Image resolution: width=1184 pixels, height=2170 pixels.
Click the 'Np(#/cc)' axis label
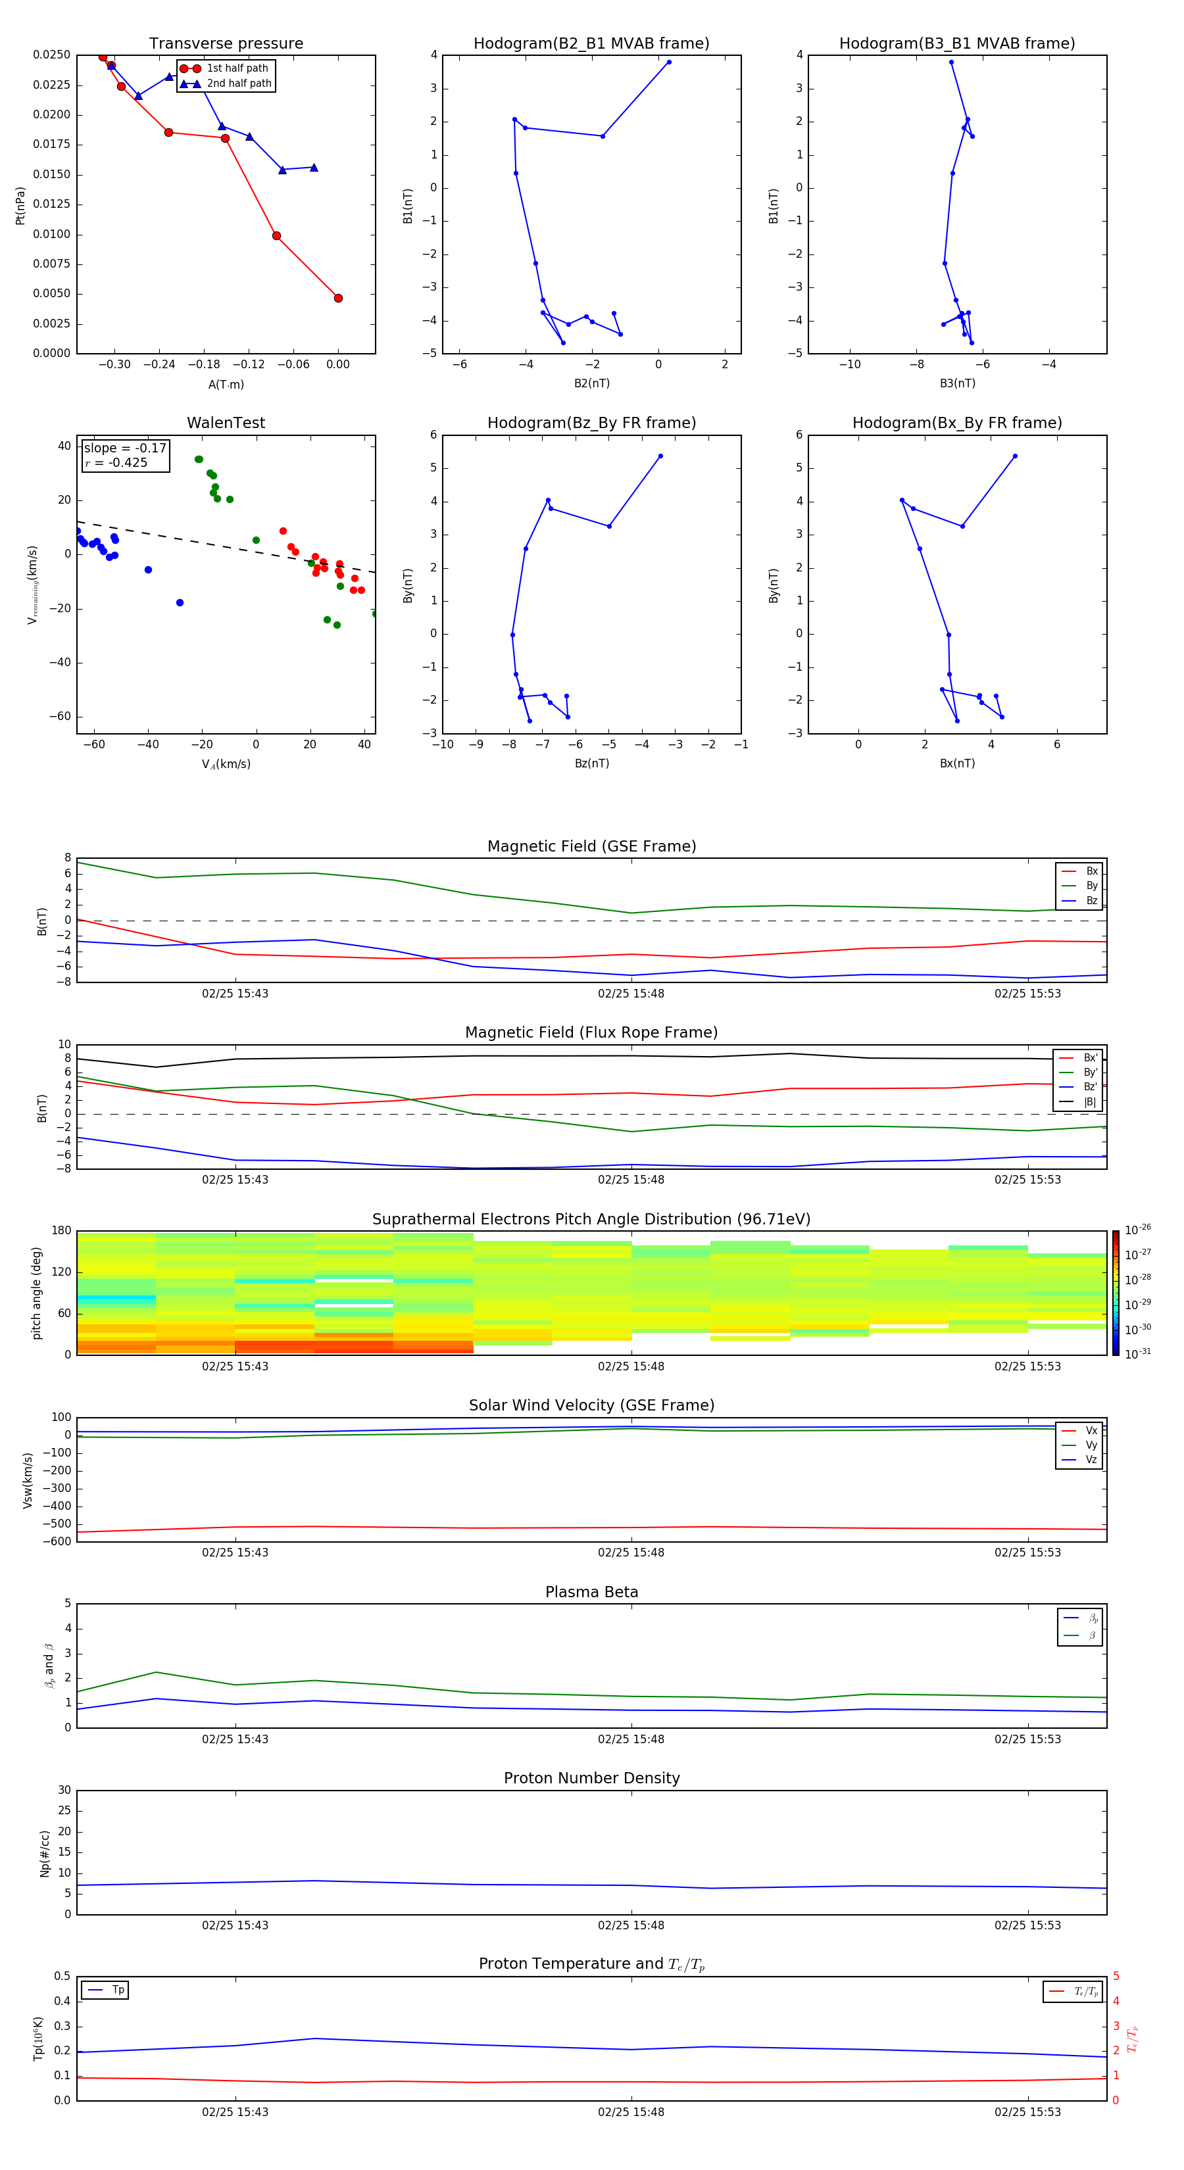point(45,1853)
